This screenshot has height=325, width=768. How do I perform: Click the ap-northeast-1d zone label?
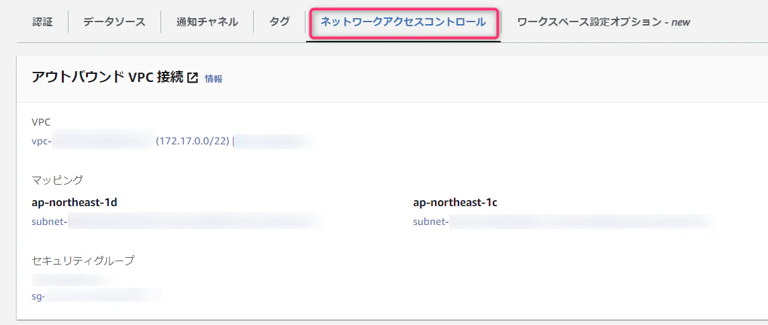pos(74,202)
